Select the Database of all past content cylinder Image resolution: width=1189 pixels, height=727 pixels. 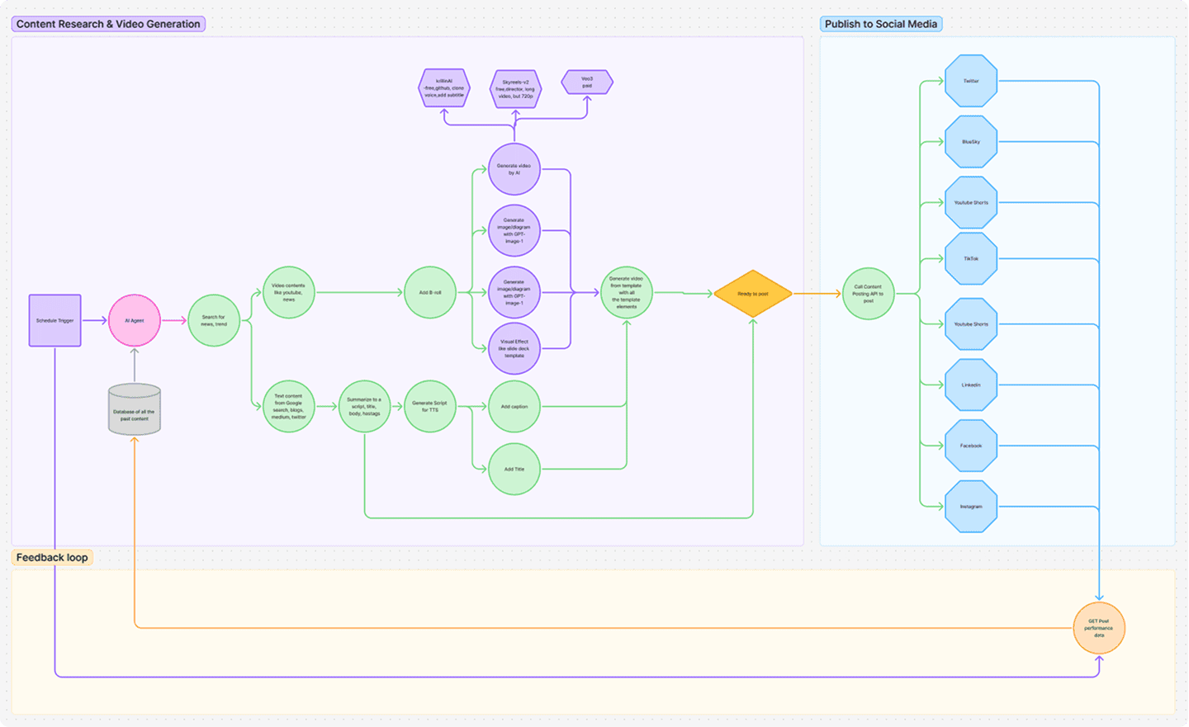[x=134, y=408]
